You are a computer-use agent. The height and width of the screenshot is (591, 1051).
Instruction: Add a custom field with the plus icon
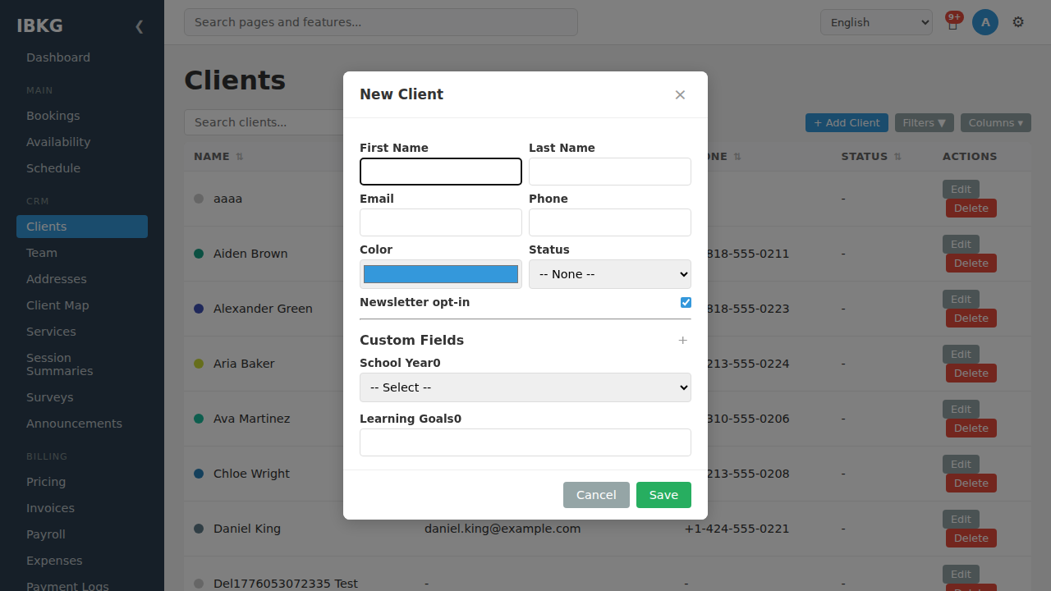[682, 340]
